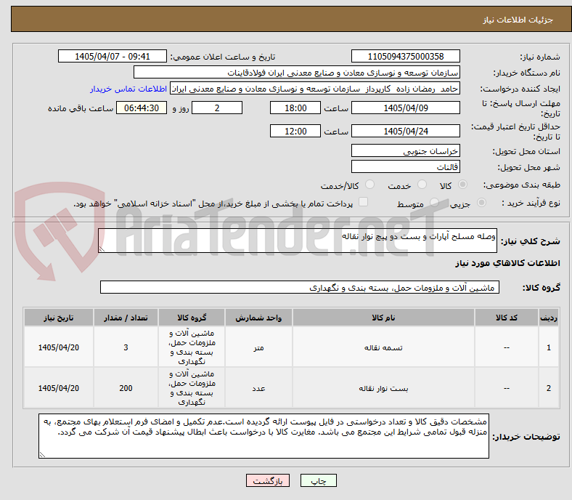Open اطلاعات تماس خریدار link

[x=128, y=89]
